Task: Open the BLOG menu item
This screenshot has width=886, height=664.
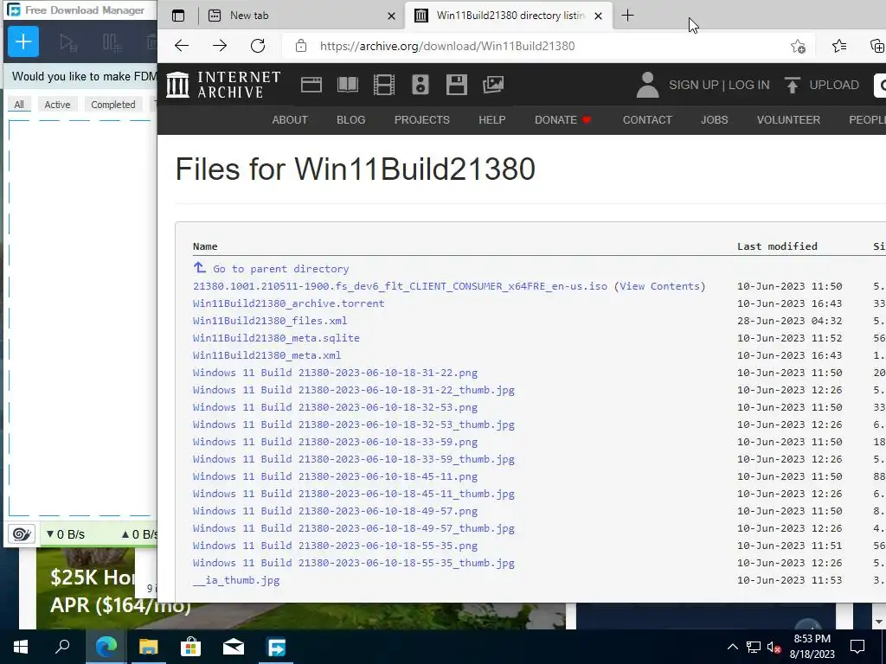Action: [351, 119]
